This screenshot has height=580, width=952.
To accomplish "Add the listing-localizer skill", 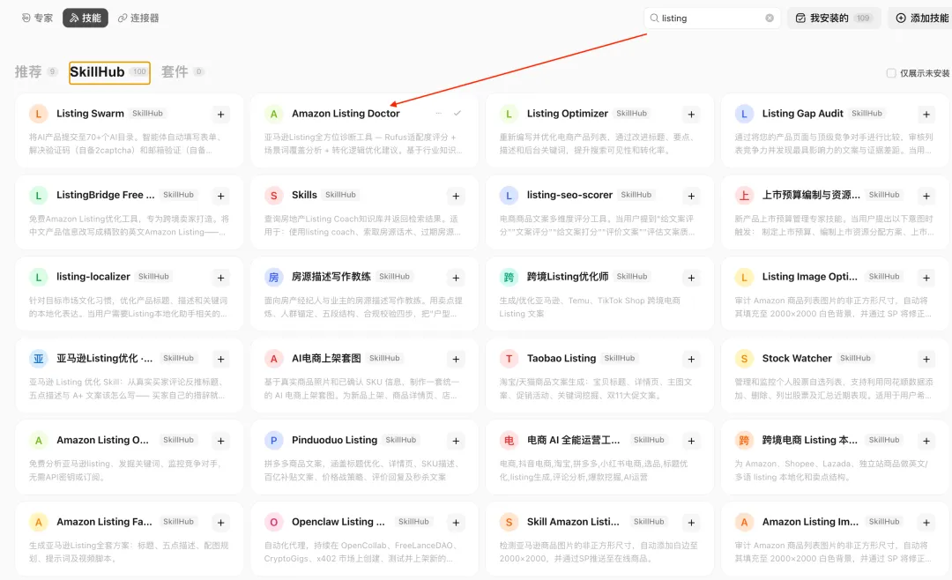I will click(x=221, y=278).
